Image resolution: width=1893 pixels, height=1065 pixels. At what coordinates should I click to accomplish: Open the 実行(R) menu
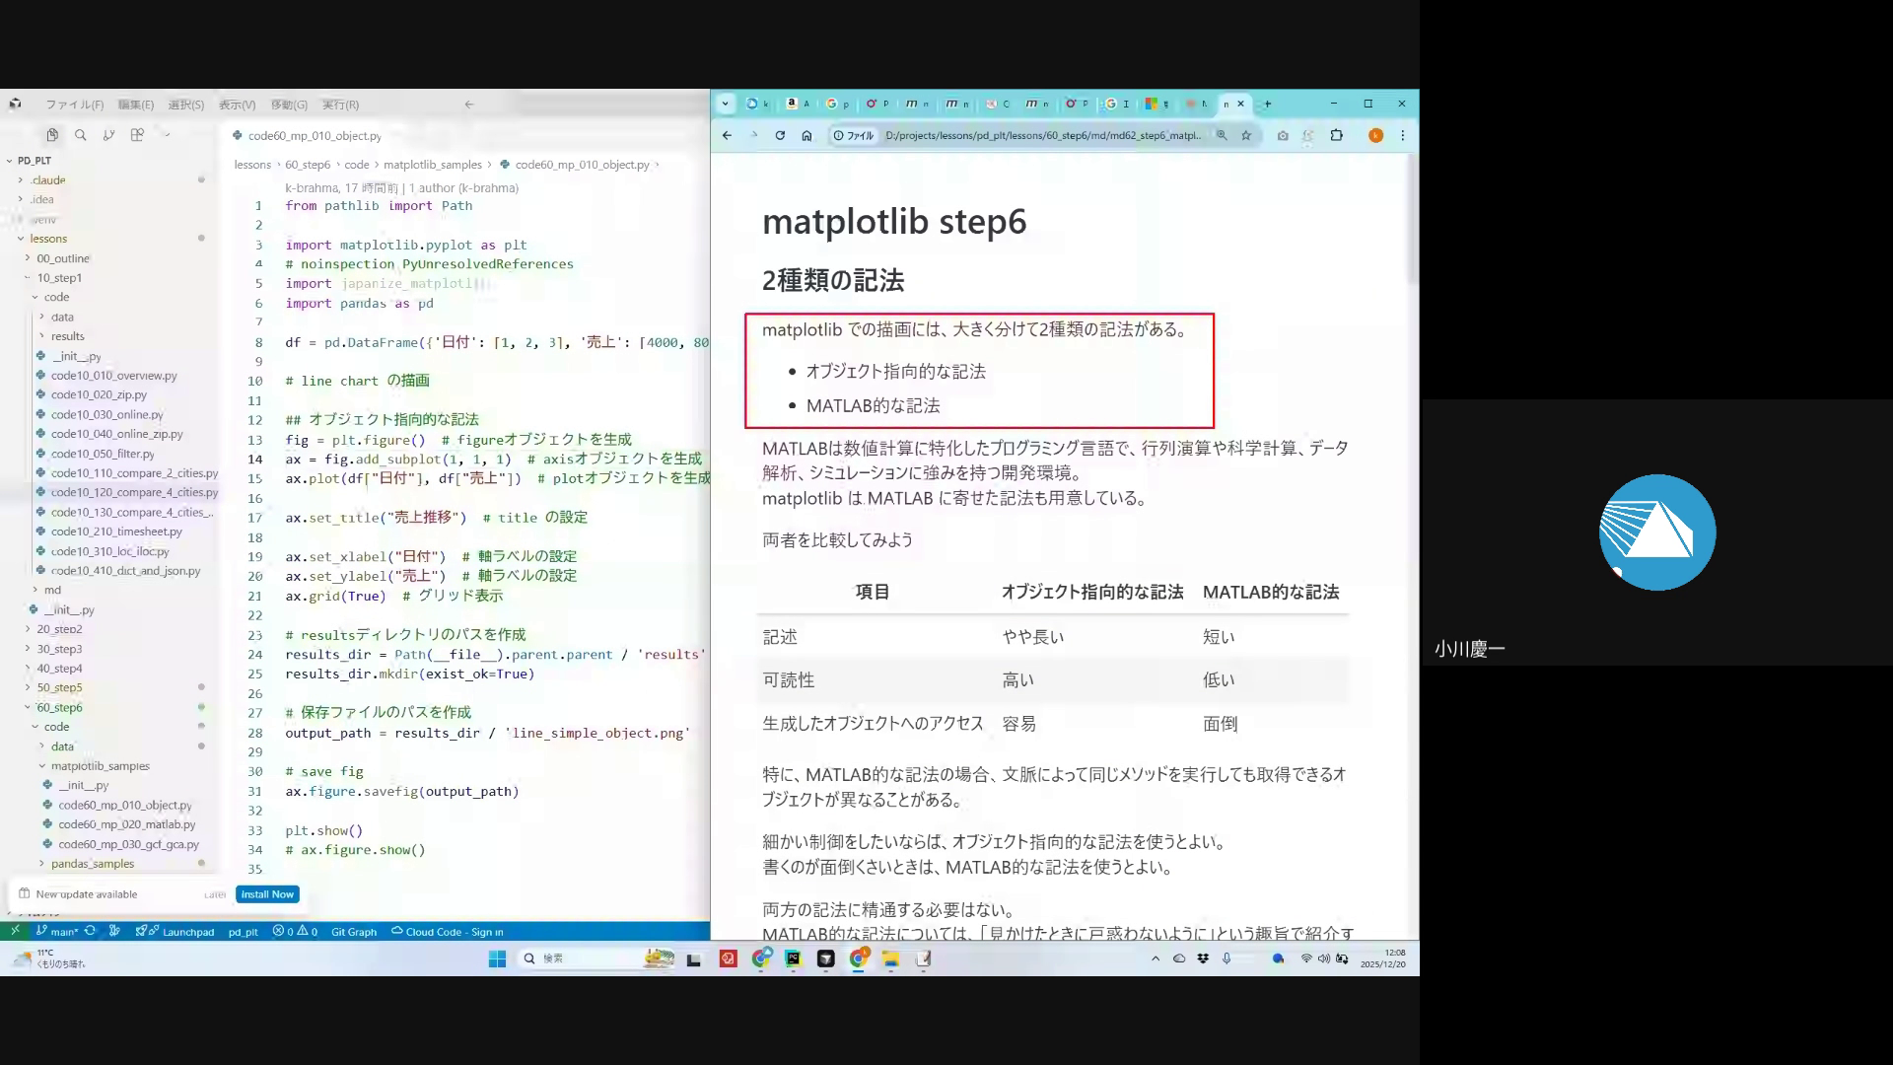[340, 105]
